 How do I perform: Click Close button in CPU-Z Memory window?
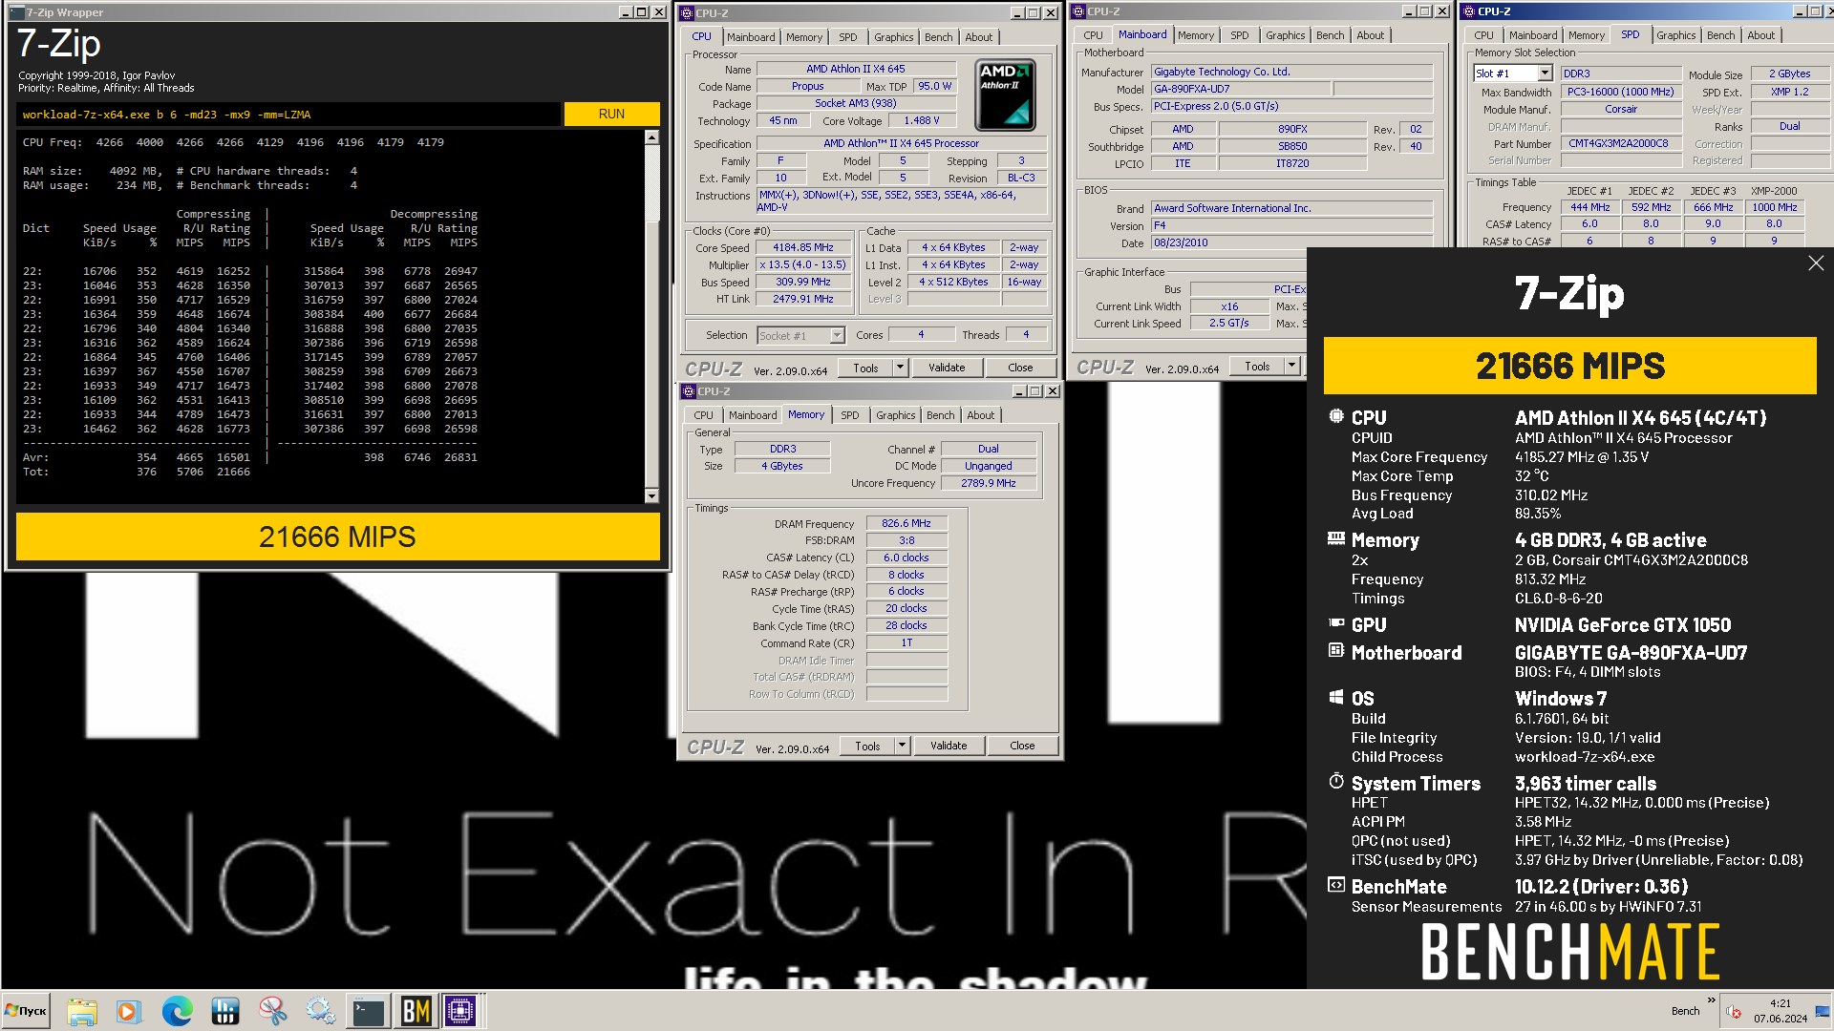(x=1022, y=746)
